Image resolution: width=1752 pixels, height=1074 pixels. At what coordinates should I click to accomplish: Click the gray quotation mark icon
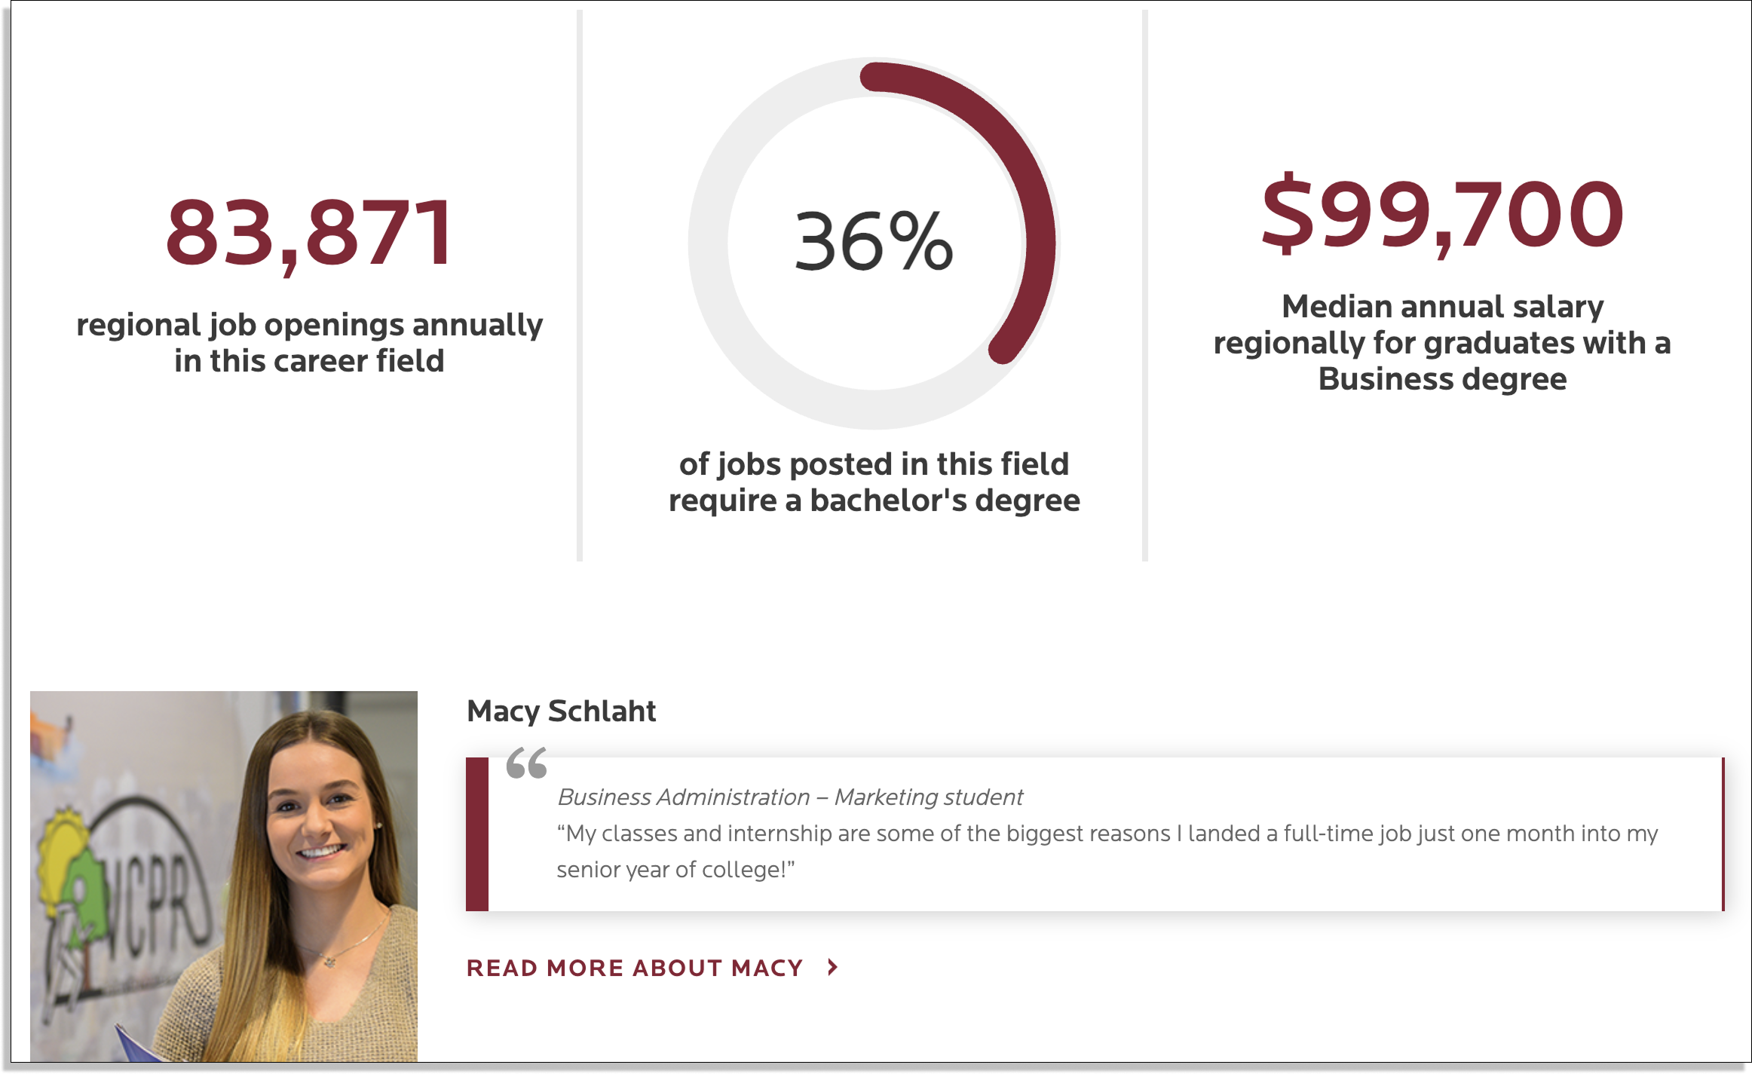click(527, 763)
